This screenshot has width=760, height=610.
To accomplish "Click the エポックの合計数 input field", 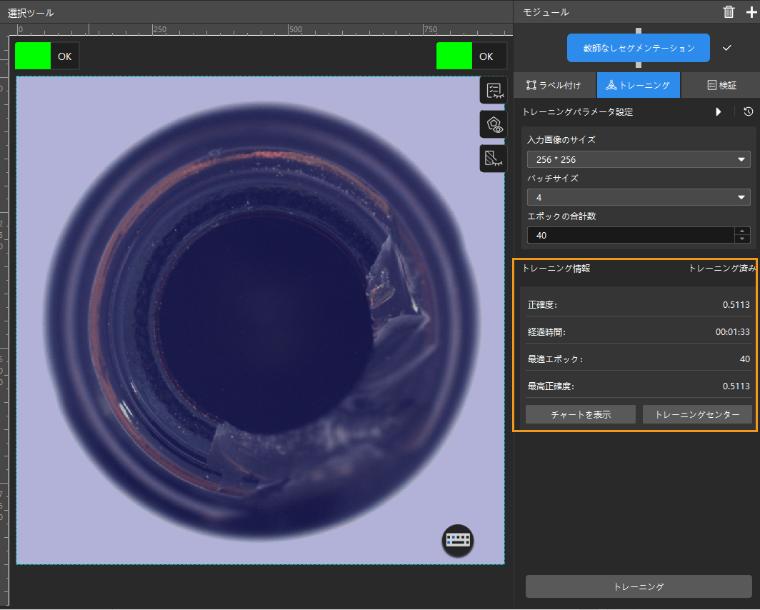I will point(631,236).
